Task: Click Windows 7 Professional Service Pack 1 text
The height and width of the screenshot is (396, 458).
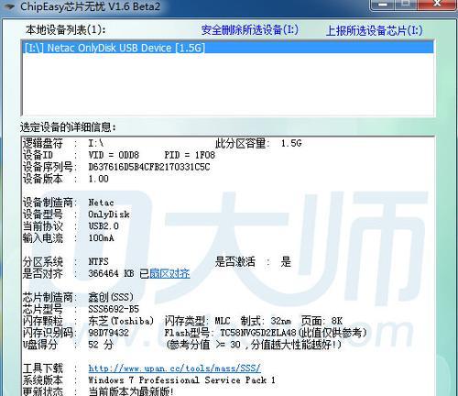Action: click(182, 380)
